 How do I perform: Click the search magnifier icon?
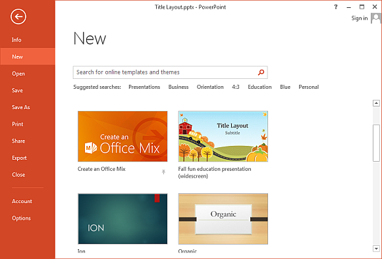point(261,72)
